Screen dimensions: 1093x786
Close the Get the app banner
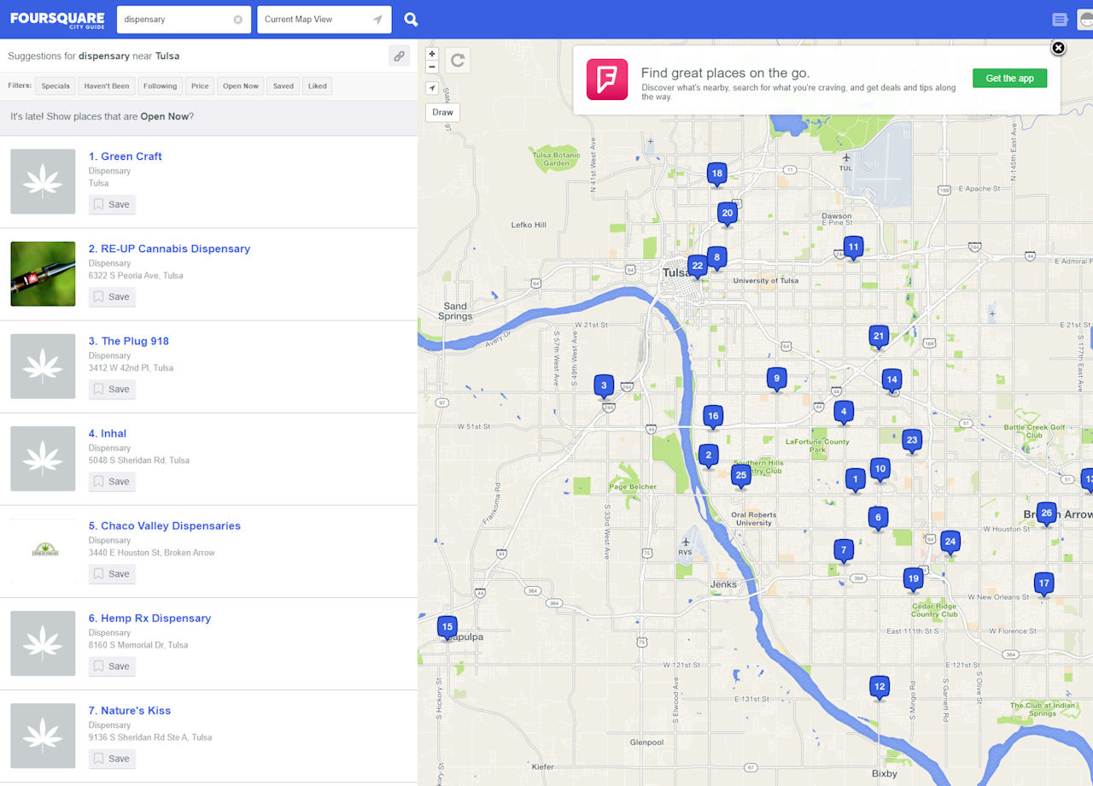click(x=1058, y=48)
